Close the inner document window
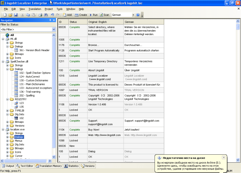 pyautogui.click(x=238, y=9)
